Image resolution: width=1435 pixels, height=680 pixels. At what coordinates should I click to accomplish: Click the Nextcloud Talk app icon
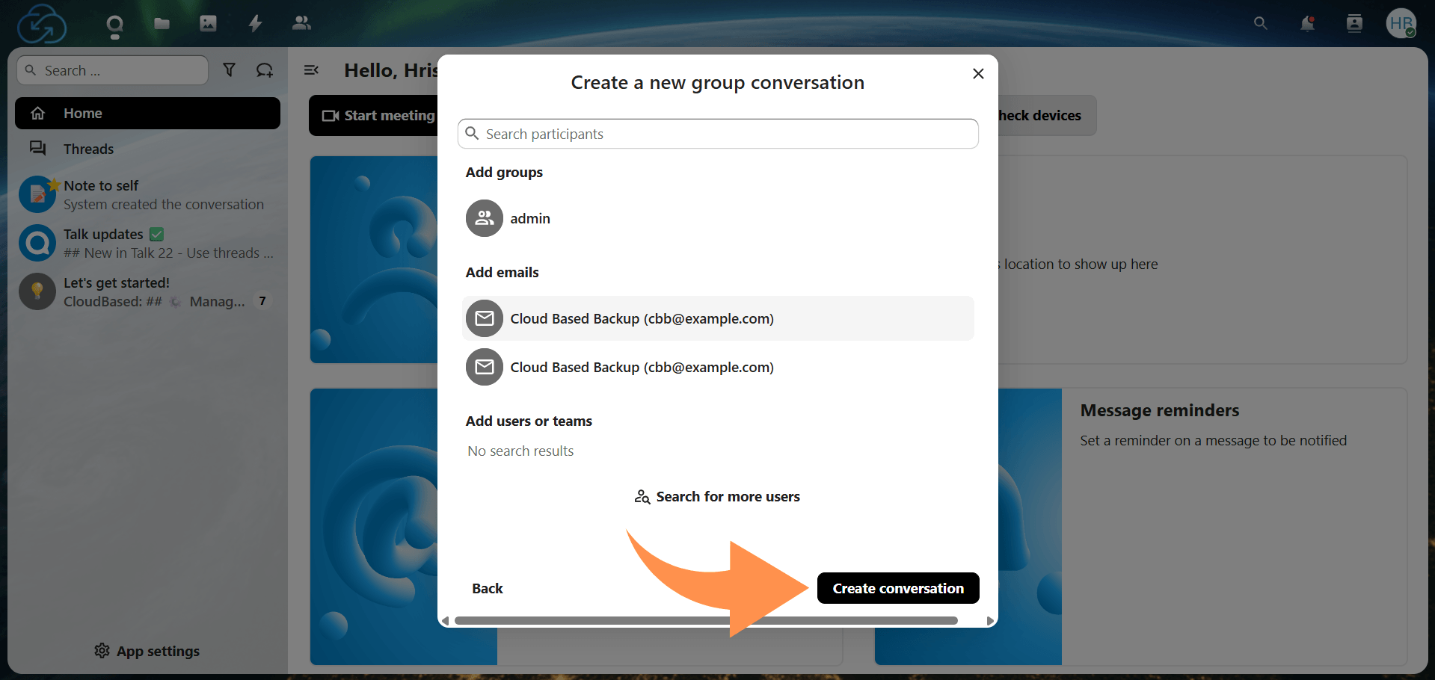point(114,23)
